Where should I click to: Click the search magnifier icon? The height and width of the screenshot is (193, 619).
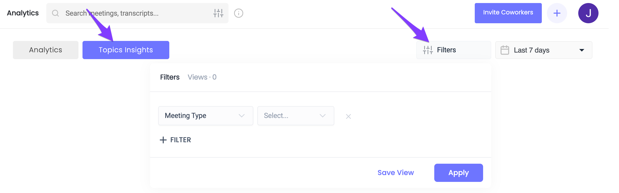click(55, 13)
